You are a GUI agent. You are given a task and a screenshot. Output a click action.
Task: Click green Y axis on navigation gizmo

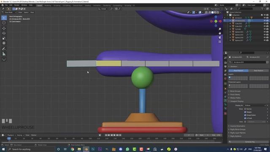216,21
